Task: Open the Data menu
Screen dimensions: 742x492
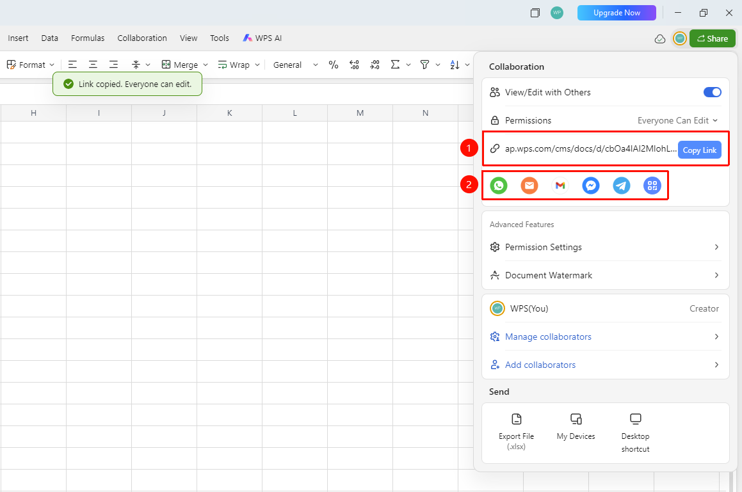Action: coord(50,38)
